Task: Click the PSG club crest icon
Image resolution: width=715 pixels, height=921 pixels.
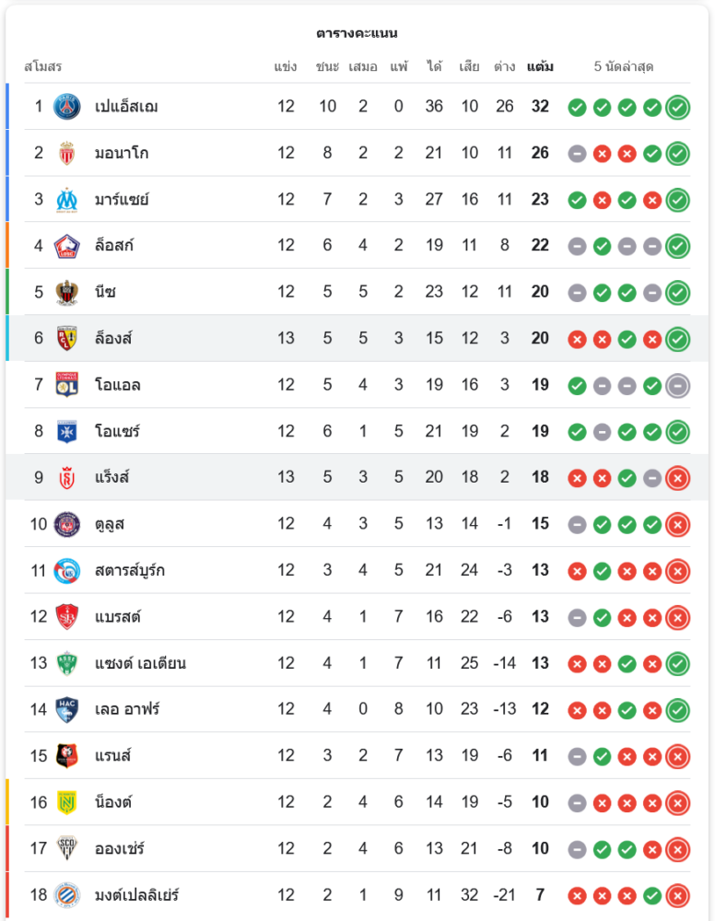Action: (x=66, y=106)
